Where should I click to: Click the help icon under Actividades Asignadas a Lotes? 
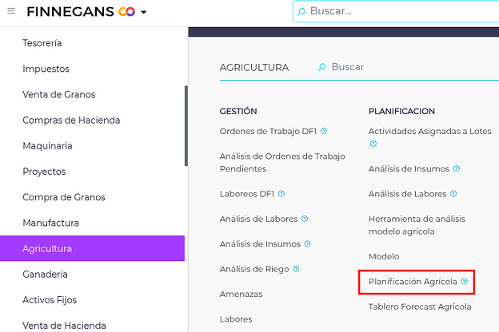[373, 144]
